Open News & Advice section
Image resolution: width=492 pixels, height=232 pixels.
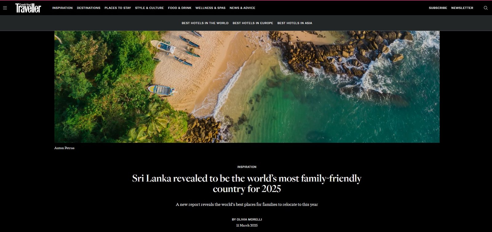(242, 8)
